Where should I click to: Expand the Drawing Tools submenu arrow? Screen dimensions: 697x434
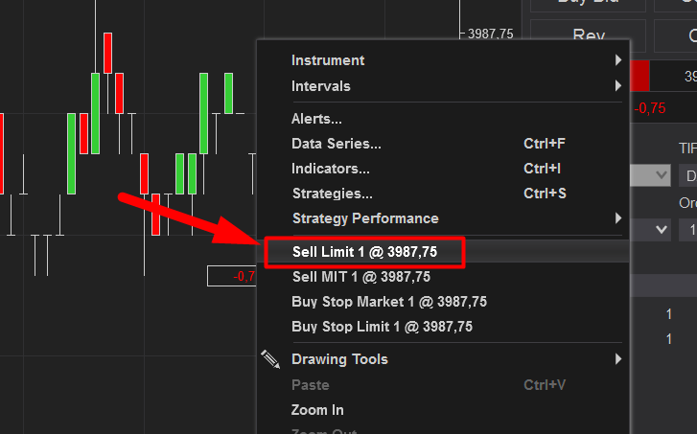click(x=618, y=359)
